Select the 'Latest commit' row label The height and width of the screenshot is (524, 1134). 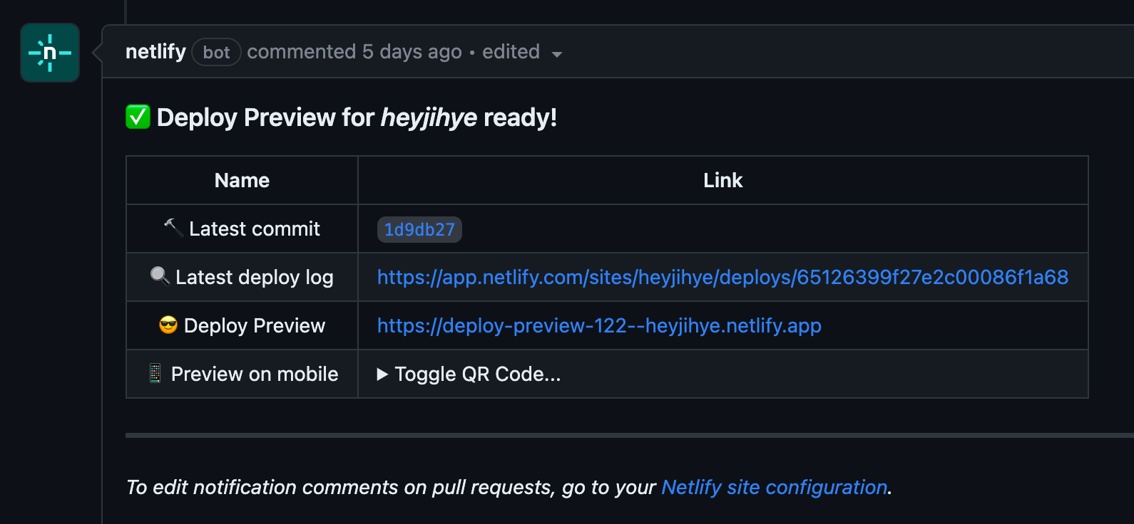click(255, 229)
